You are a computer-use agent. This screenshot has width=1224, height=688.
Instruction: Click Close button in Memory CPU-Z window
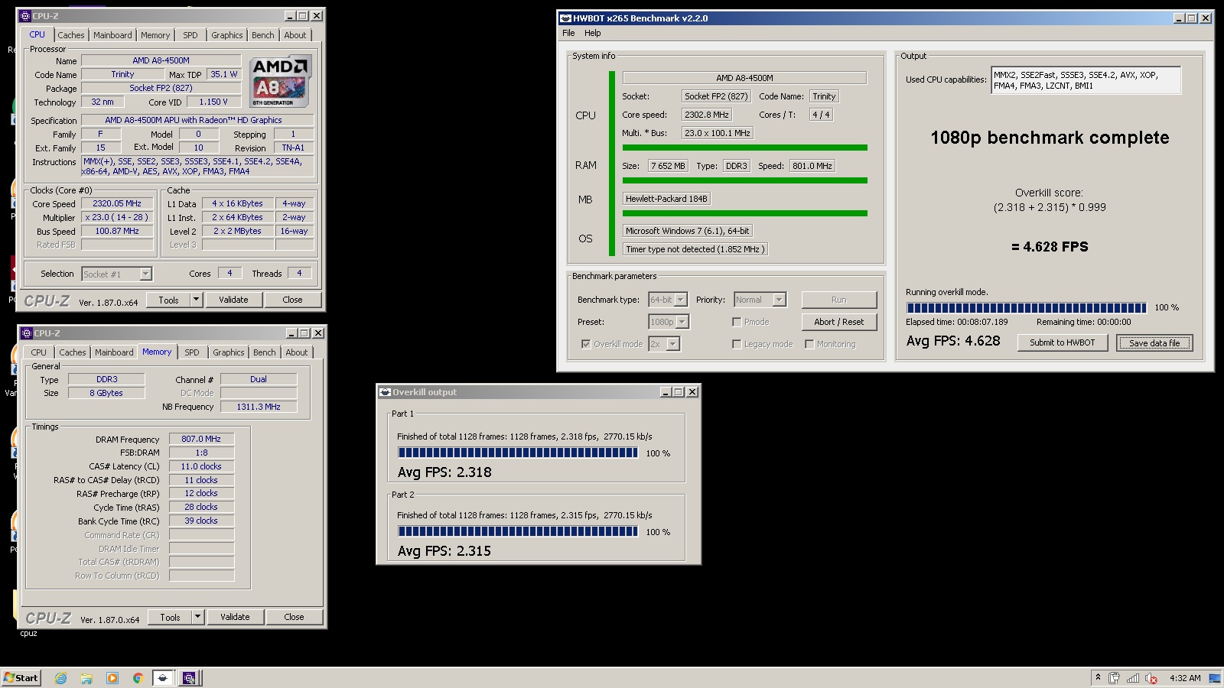tap(295, 617)
